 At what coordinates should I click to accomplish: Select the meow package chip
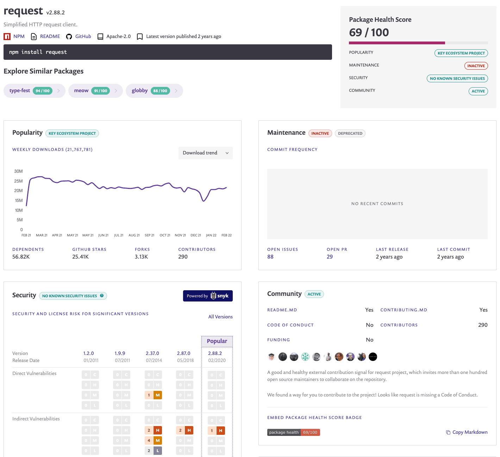click(x=95, y=91)
